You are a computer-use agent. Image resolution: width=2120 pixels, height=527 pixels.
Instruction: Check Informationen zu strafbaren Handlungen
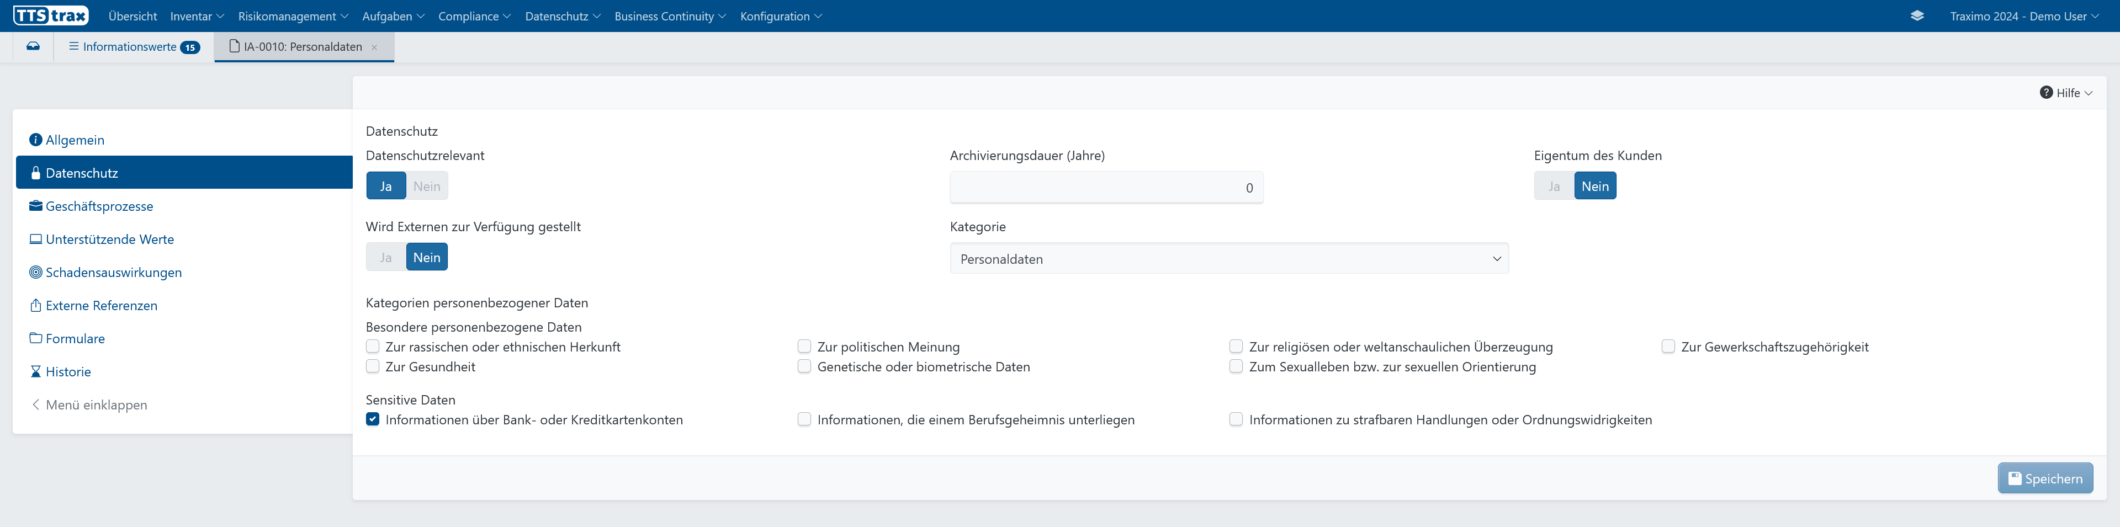1236,418
